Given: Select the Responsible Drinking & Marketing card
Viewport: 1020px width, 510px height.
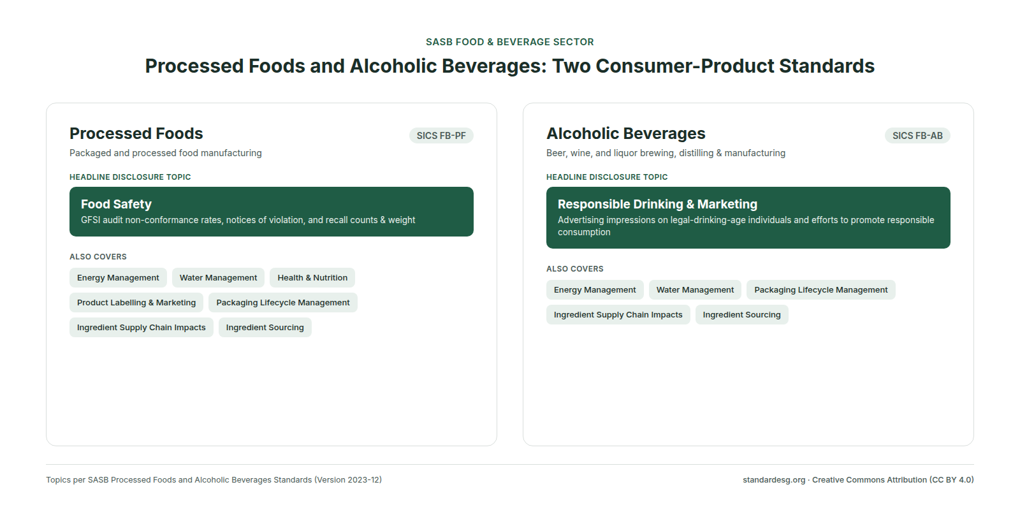Looking at the screenshot, I should pyautogui.click(x=748, y=217).
